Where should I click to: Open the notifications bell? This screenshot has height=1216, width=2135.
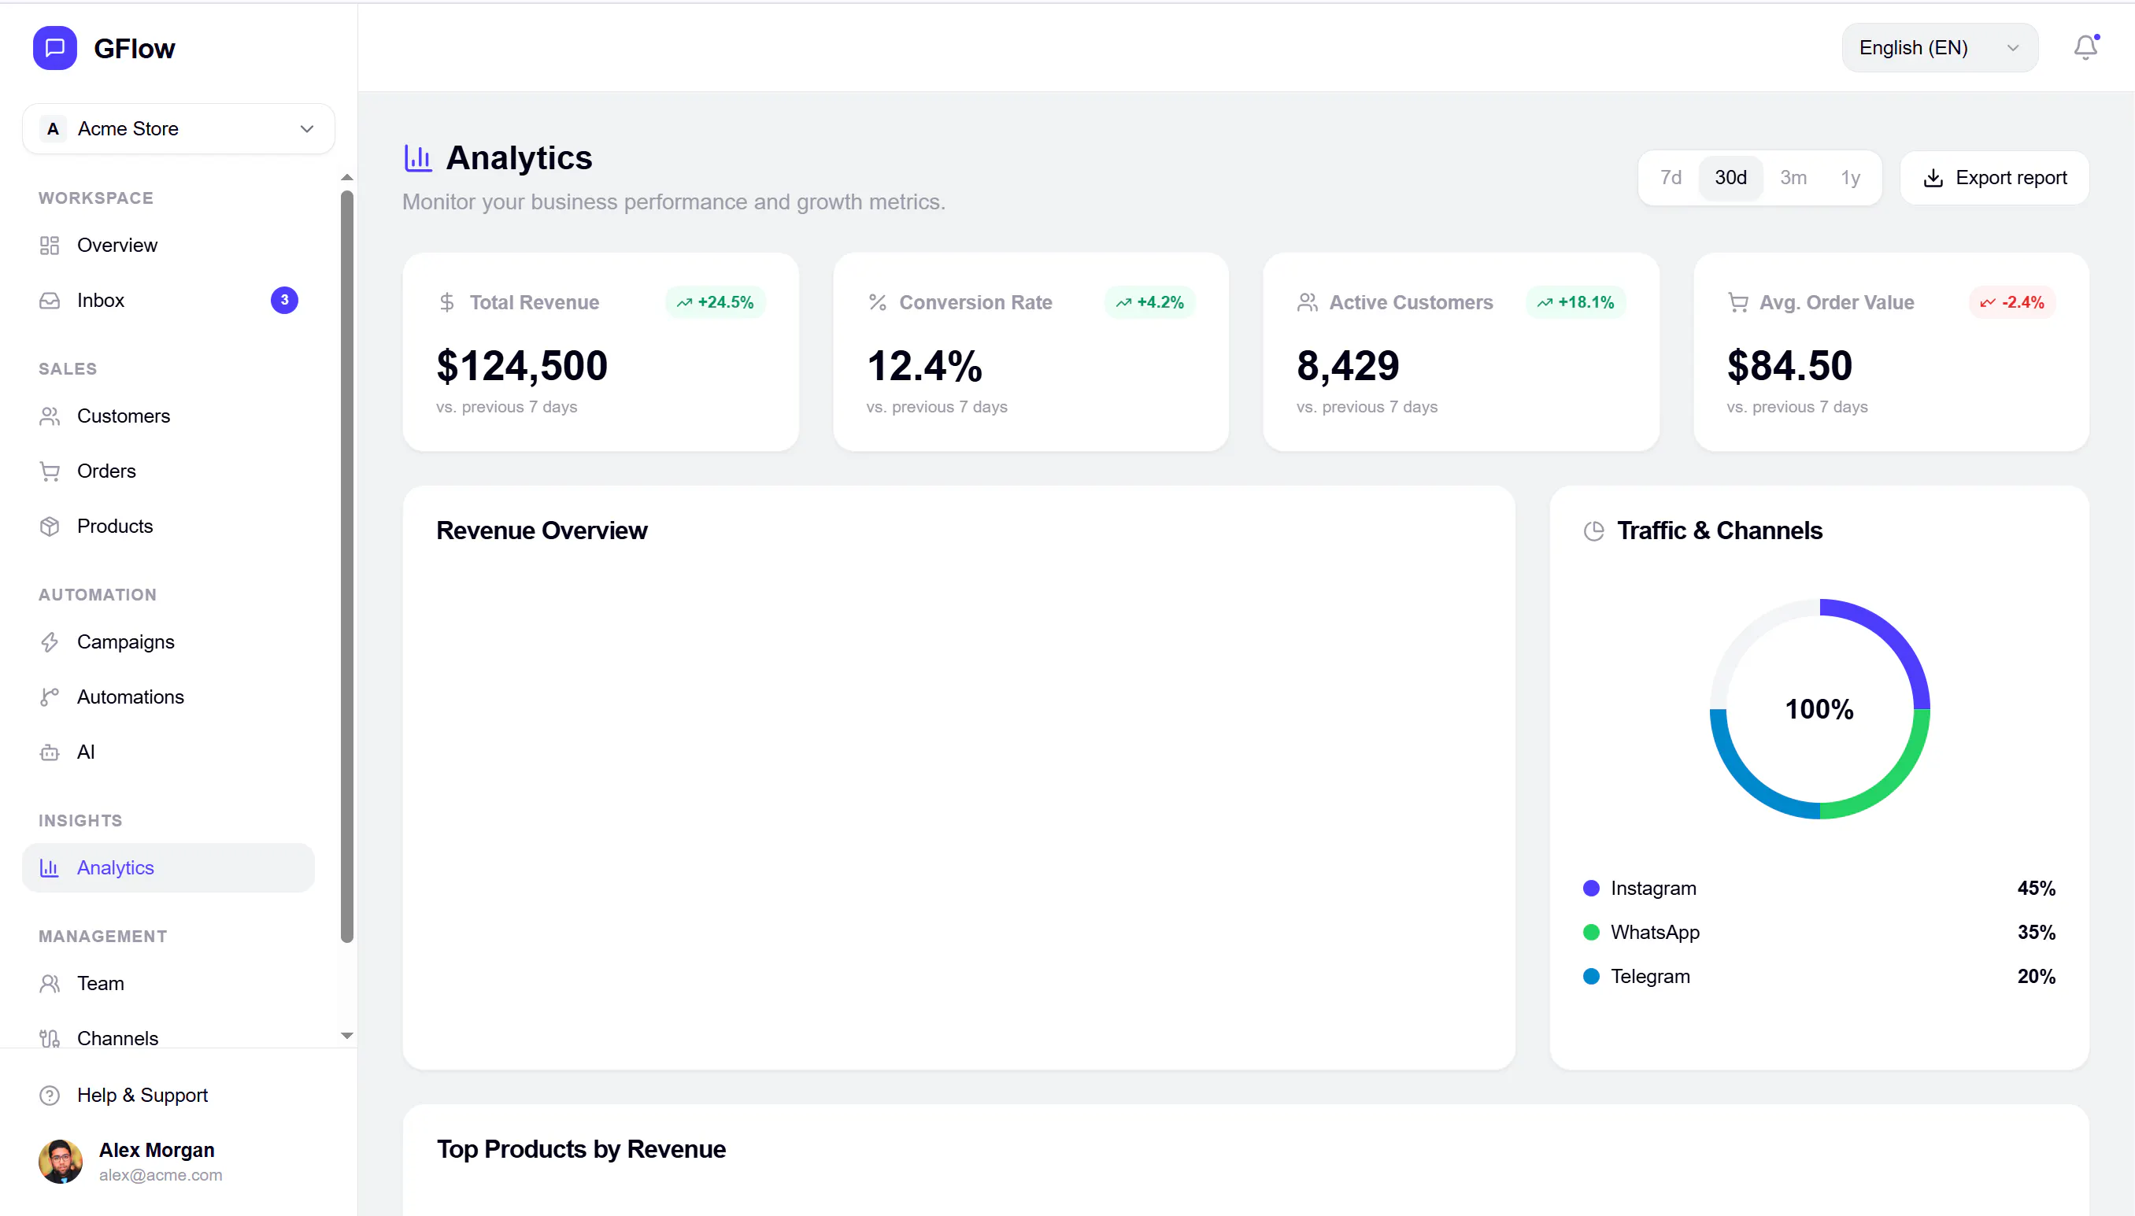[x=2085, y=47]
